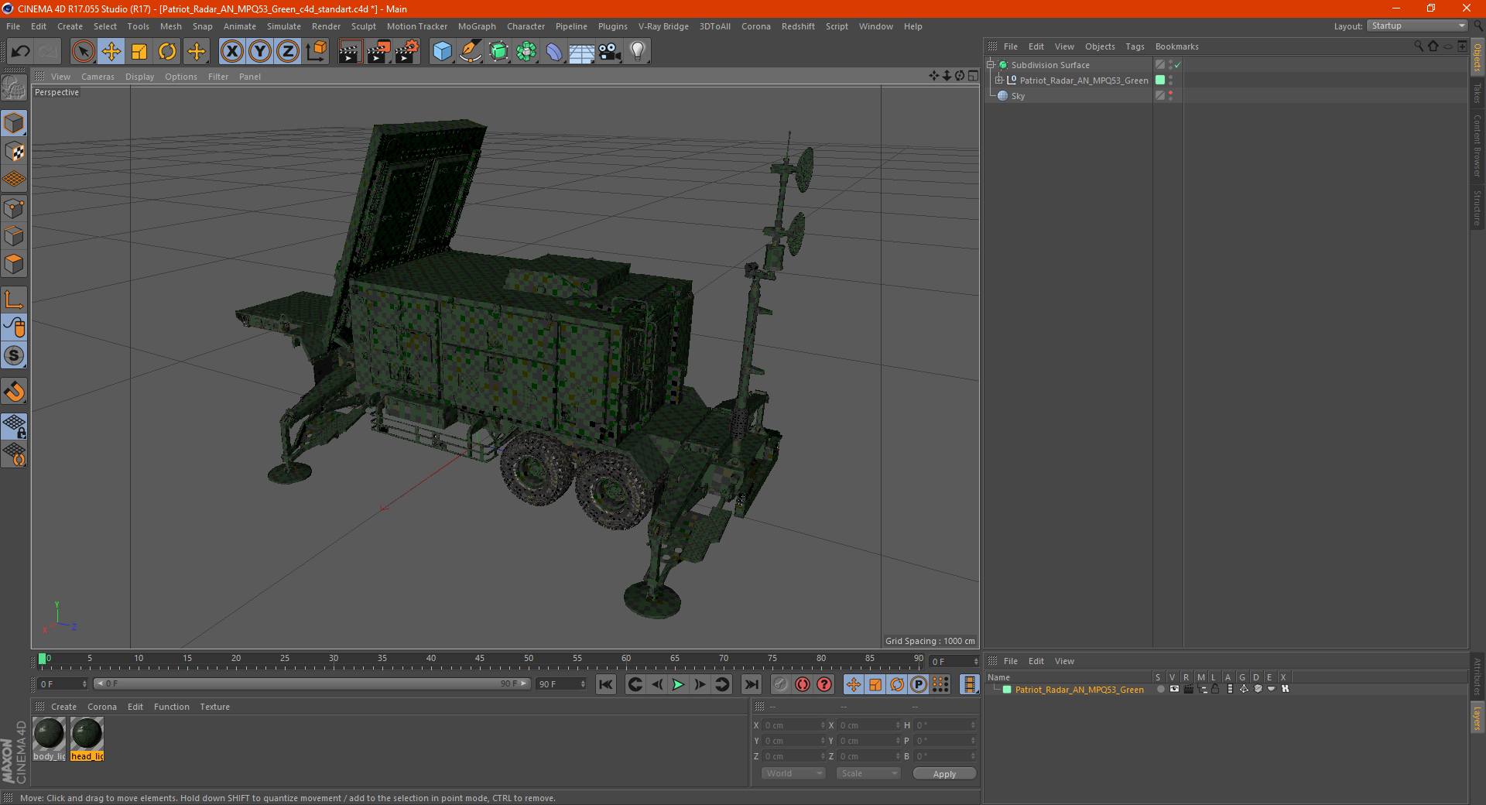
Task: Open the Objects vertical tab
Action: (1477, 58)
